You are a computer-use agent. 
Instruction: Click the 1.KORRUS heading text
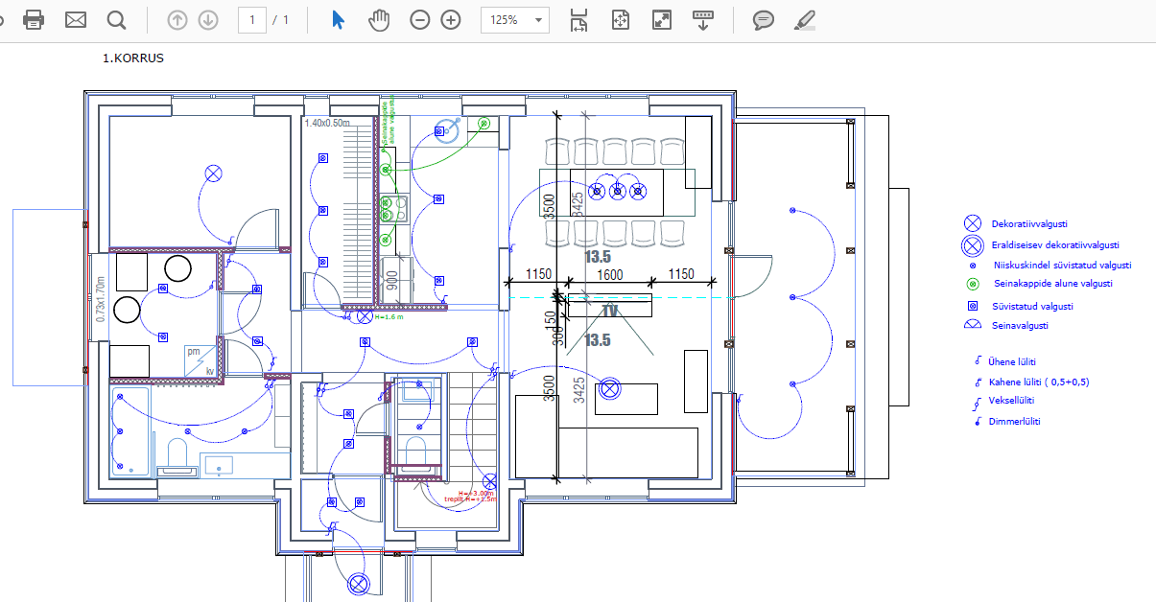tap(133, 58)
